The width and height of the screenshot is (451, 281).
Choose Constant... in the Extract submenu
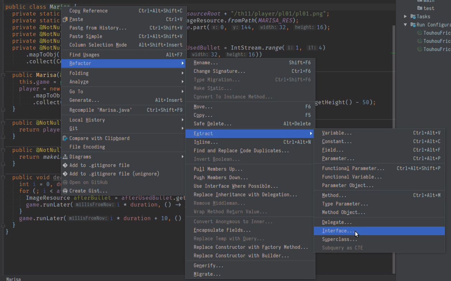(379, 142)
